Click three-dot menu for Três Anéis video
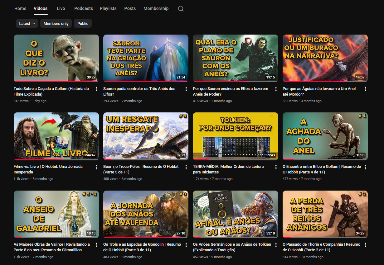 coord(186,89)
